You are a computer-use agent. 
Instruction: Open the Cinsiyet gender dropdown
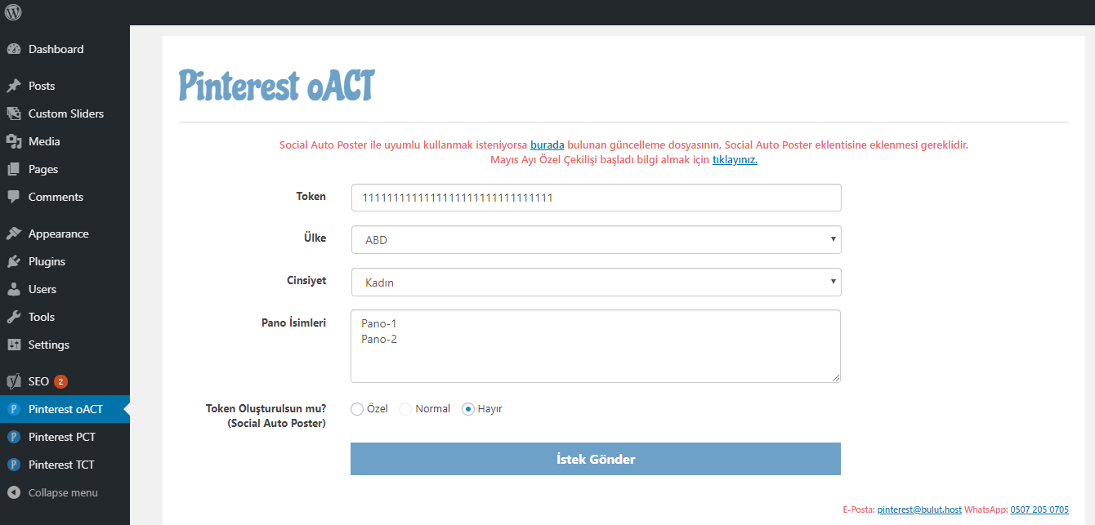(x=596, y=283)
